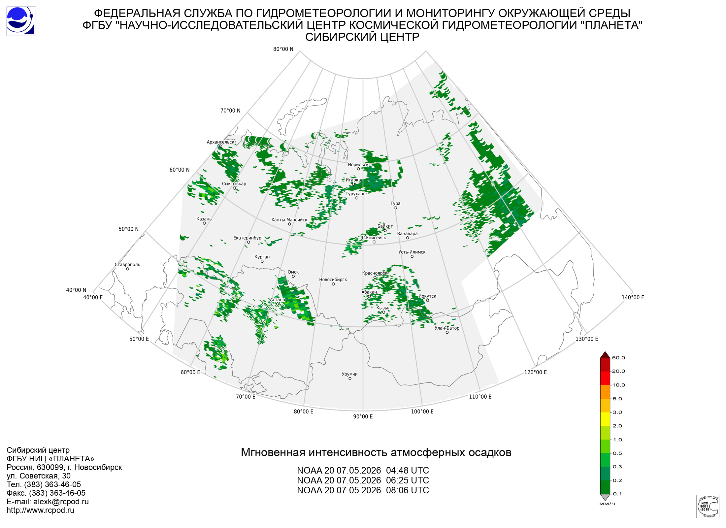Click the ISO 9001-2015 certification badge
Image resolution: width=726 pixels, height=528 pixels.
(x=708, y=506)
